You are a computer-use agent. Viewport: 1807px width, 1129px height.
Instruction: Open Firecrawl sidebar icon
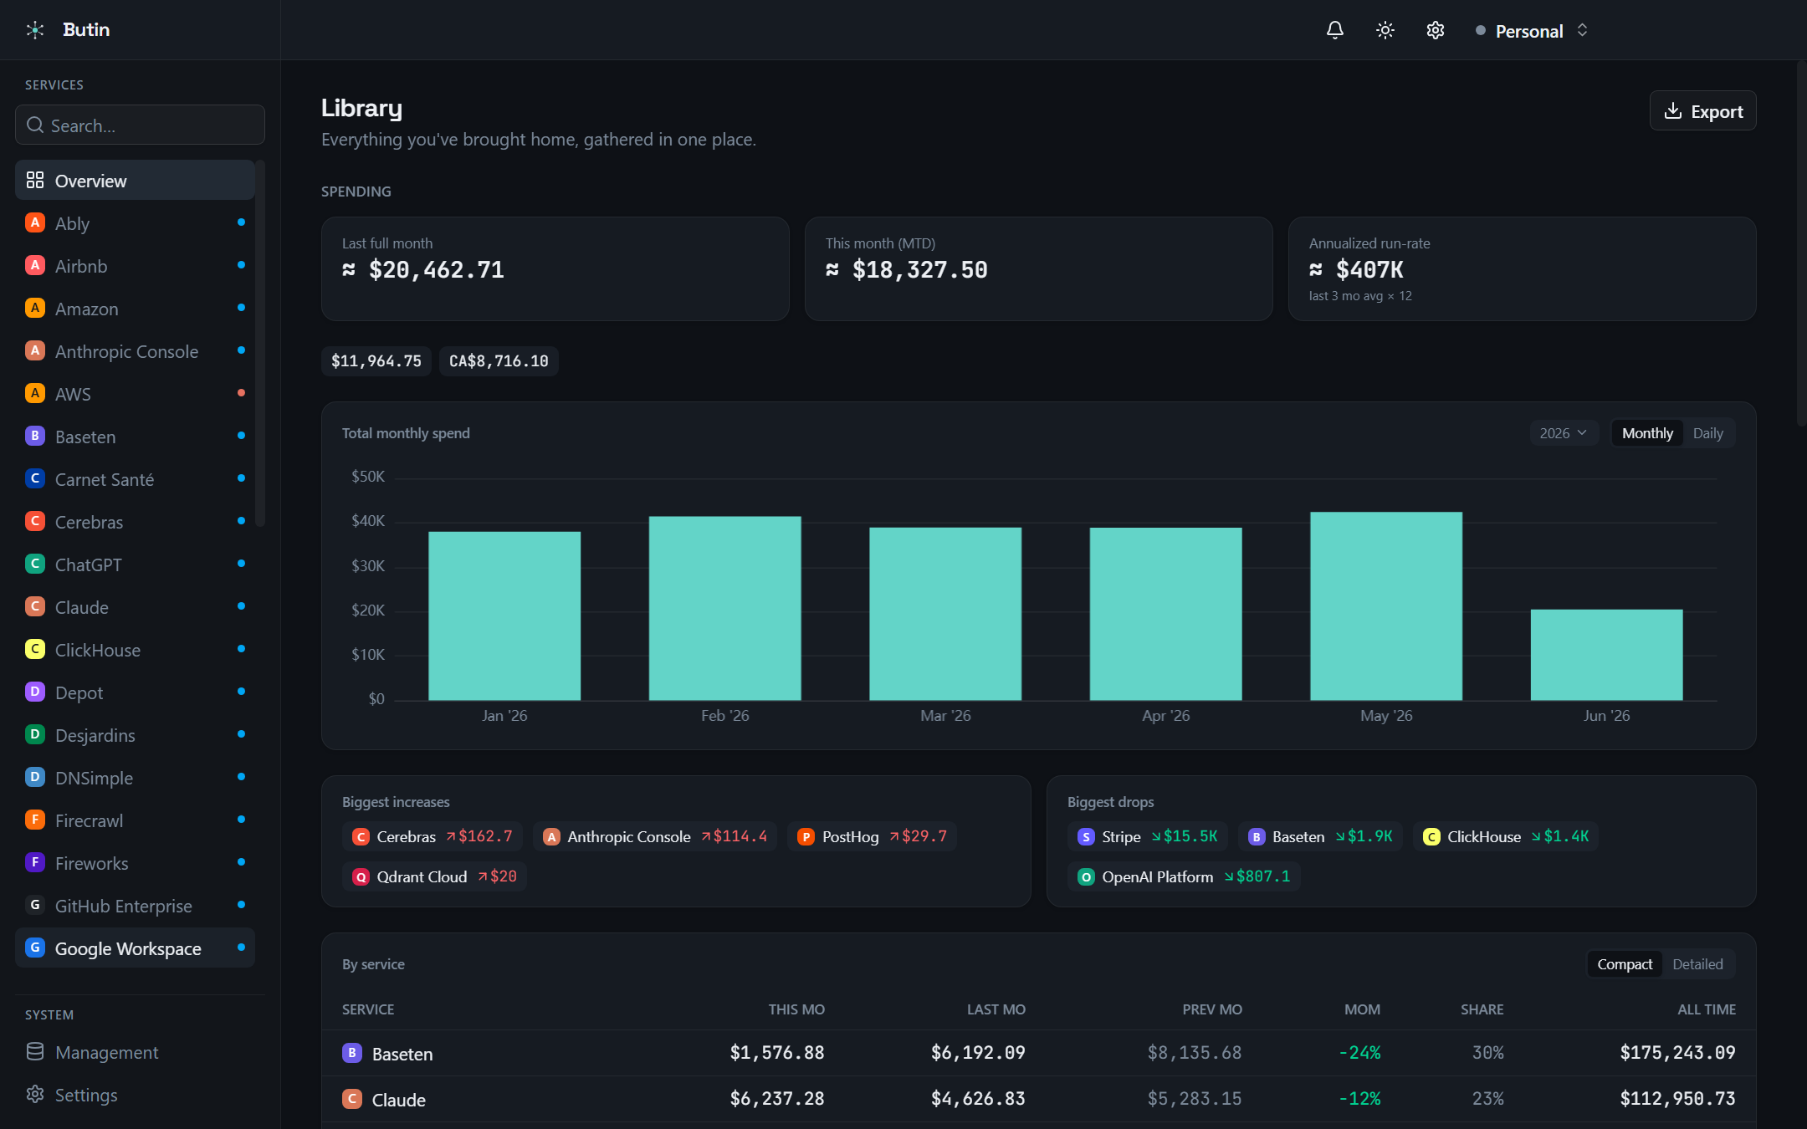35,820
